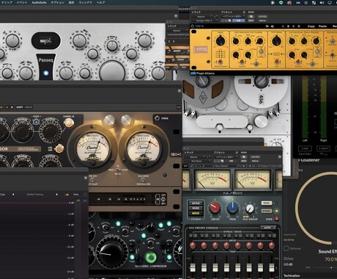This screenshot has height=279, width=337.
Task: Select preset slot B in Vertigo toolbar
Action: [288, 26]
